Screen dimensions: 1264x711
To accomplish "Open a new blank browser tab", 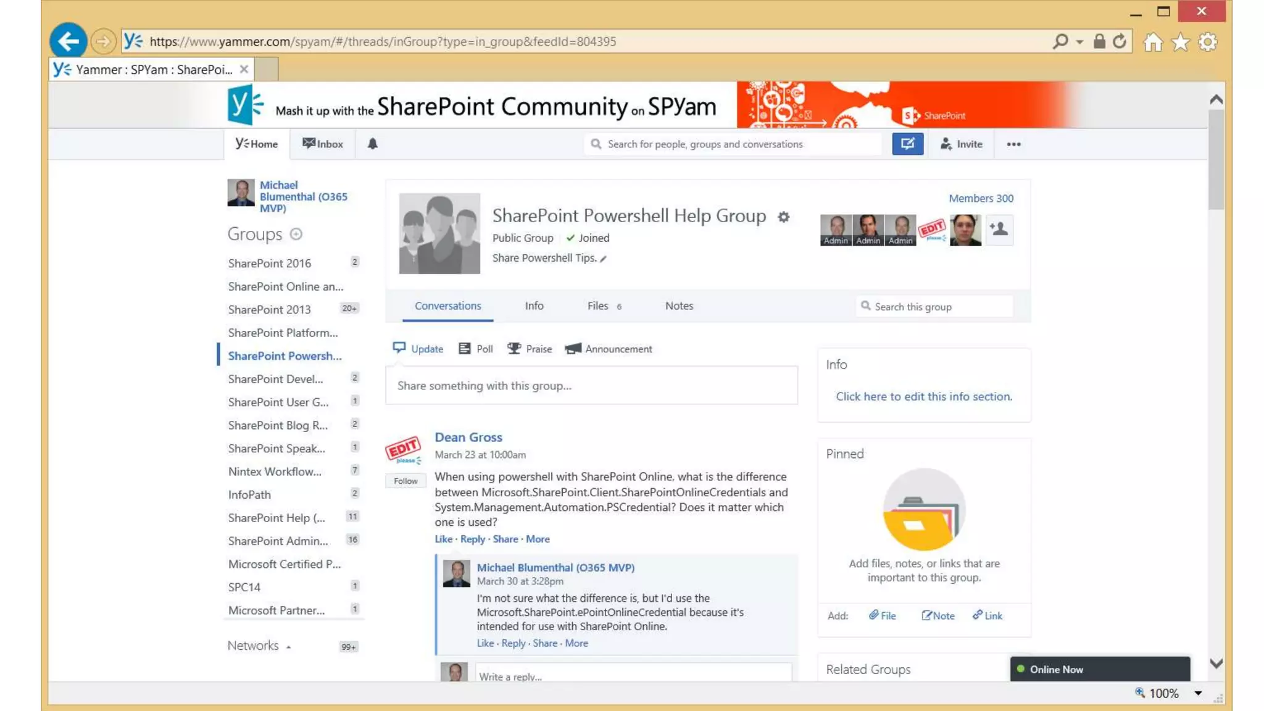I will [x=266, y=69].
